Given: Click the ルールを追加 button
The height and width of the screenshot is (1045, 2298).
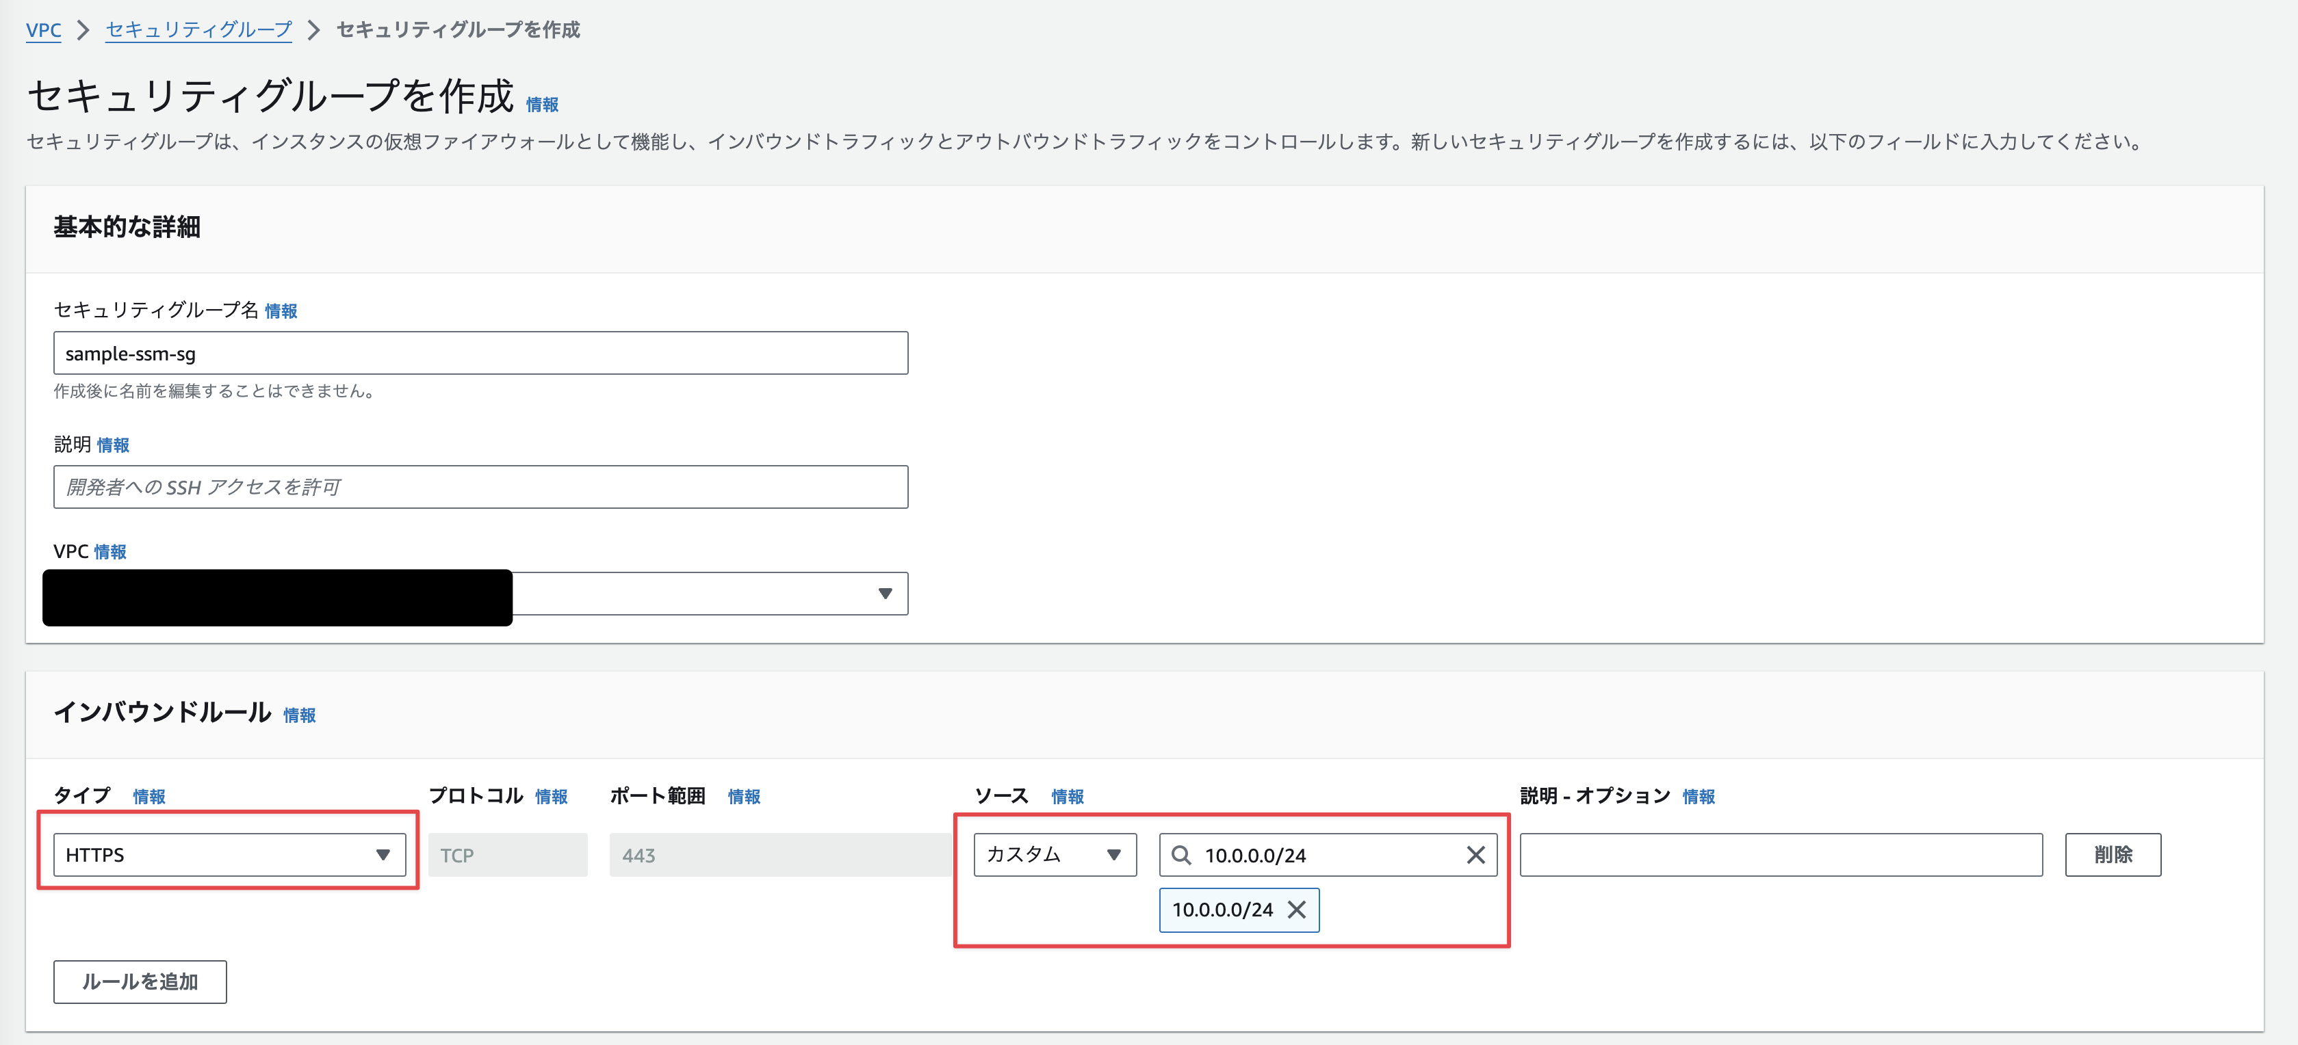Looking at the screenshot, I should 140,981.
